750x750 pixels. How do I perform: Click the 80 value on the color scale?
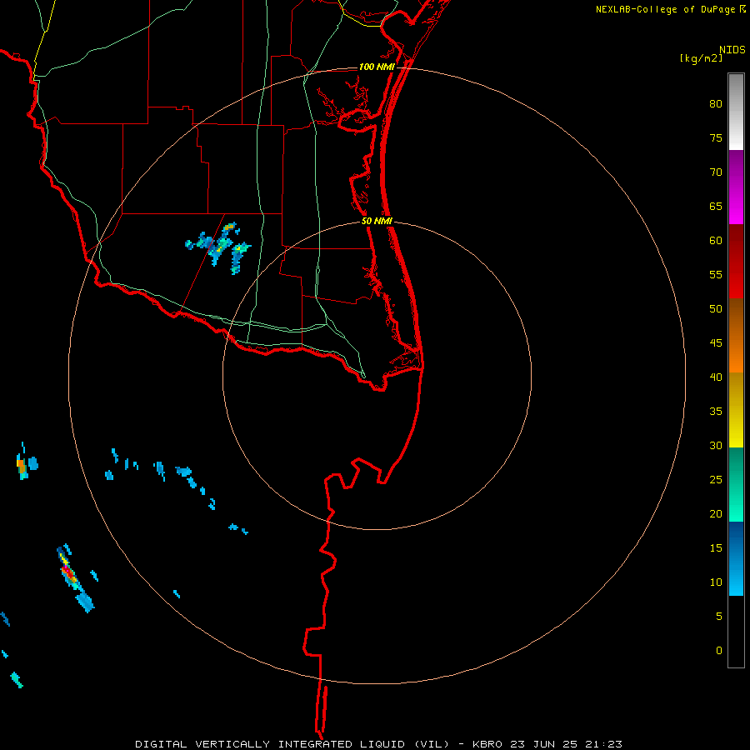716,104
